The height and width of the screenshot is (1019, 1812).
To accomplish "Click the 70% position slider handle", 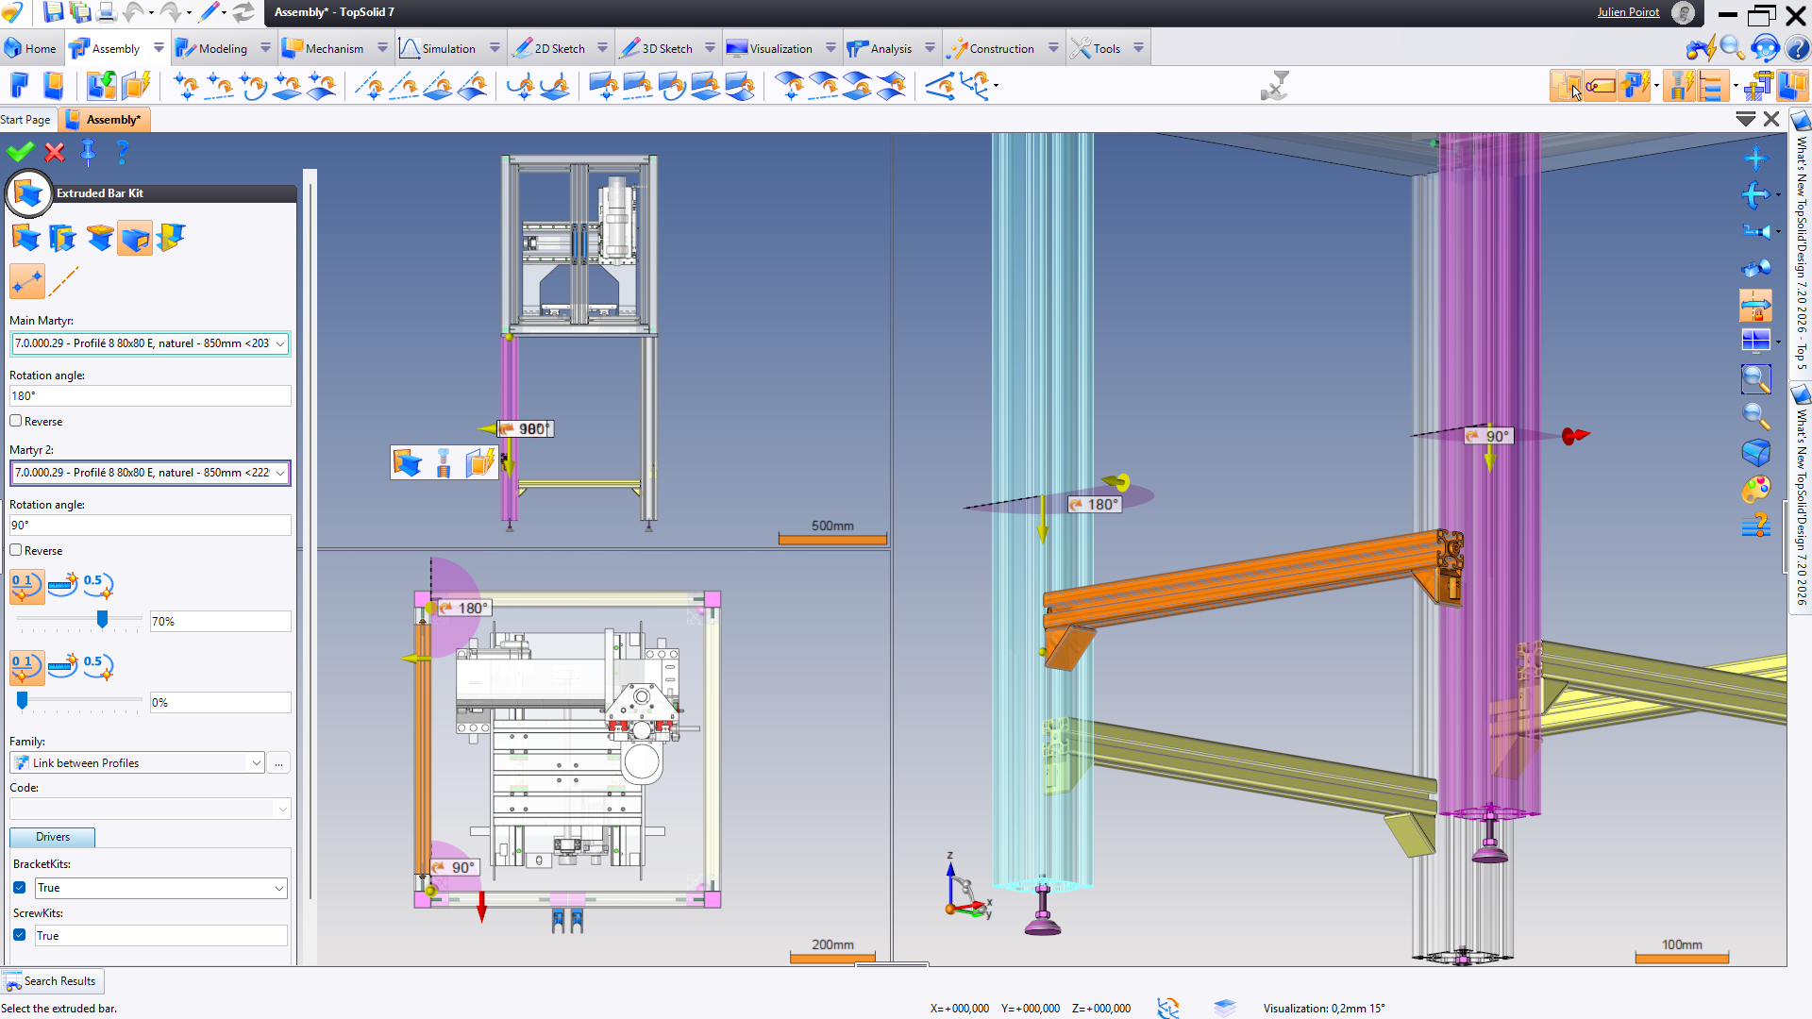I will pyautogui.click(x=102, y=619).
